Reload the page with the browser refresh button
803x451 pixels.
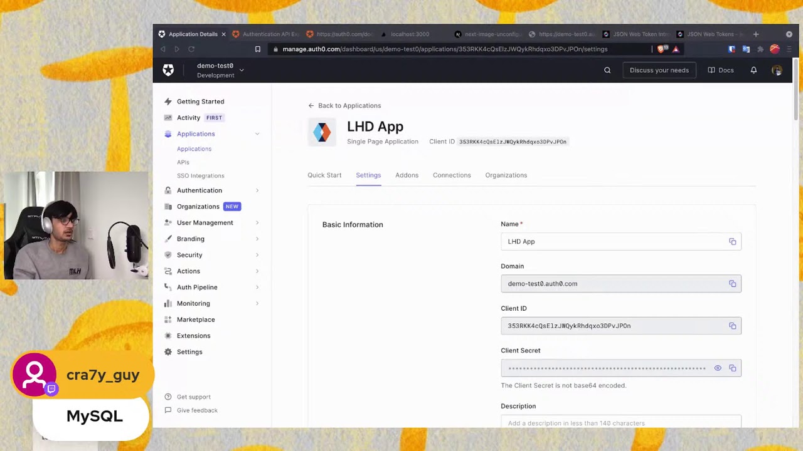pos(191,49)
